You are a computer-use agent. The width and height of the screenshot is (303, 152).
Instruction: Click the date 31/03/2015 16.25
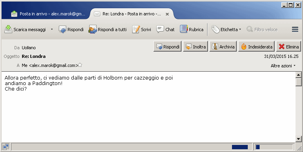(x=281, y=56)
